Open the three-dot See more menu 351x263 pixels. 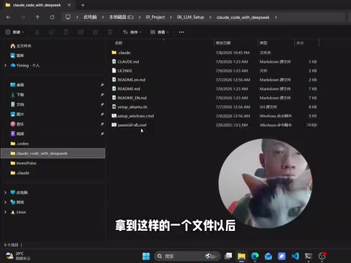point(181,32)
